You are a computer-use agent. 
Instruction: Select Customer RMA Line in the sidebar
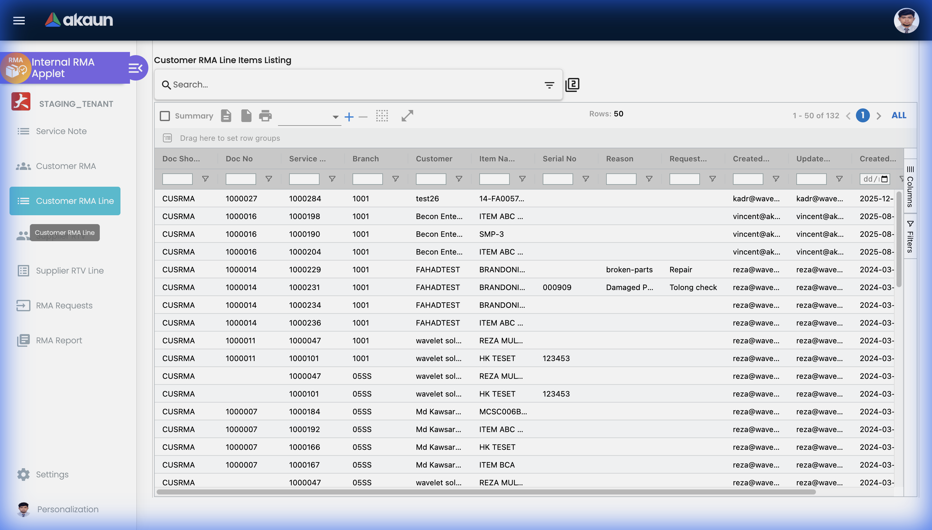point(65,201)
